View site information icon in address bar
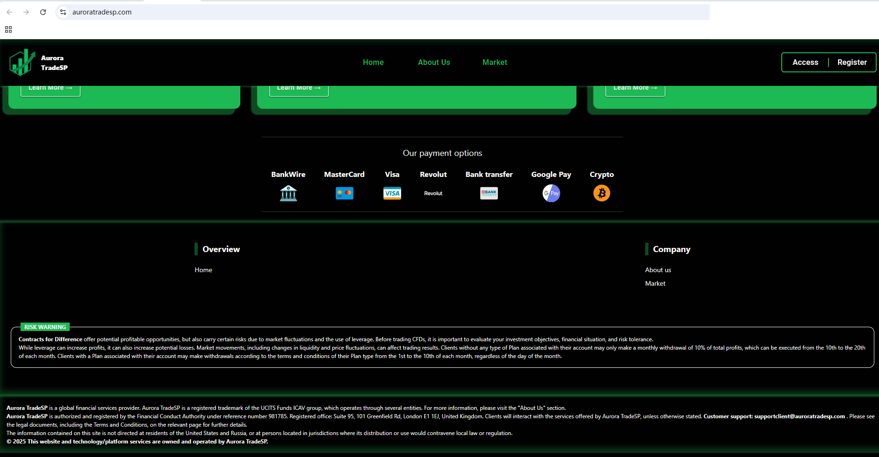The image size is (879, 457). (63, 12)
